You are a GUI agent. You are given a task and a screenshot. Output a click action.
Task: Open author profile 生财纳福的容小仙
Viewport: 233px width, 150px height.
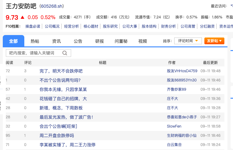pos(182,135)
